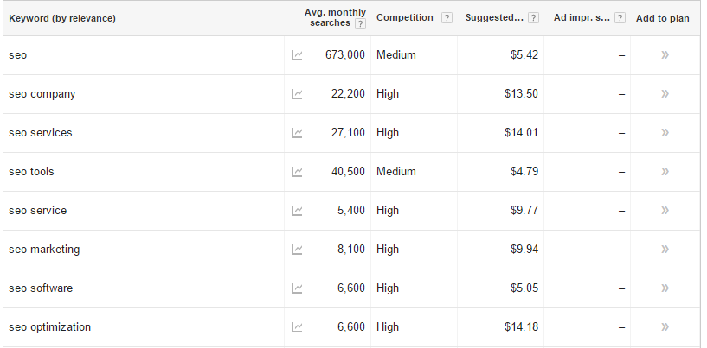Add seo optimization to plan
This screenshot has width=707, height=348.
(665, 326)
